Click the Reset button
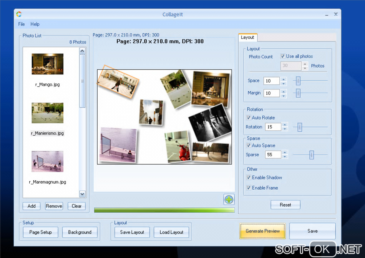This screenshot has width=365, height=258. (286, 205)
